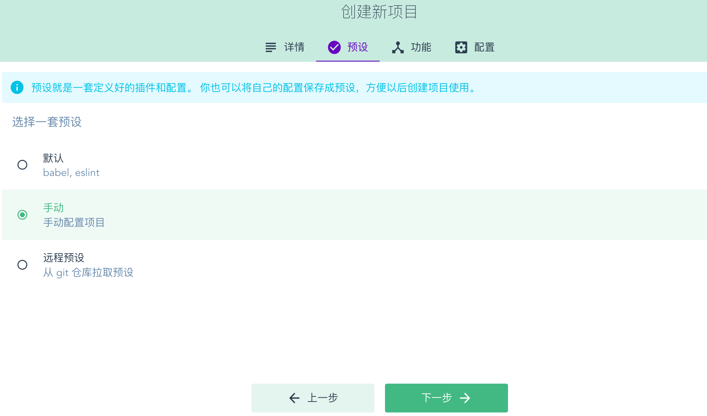Select the 远程预设 radio button
Image resolution: width=707 pixels, height=416 pixels.
22,265
